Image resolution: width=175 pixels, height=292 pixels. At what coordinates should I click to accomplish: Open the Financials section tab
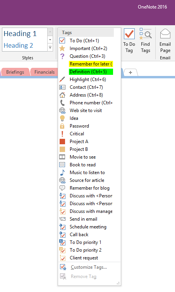point(45,72)
